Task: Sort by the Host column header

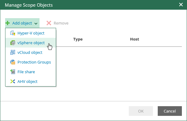Action: click(135, 39)
